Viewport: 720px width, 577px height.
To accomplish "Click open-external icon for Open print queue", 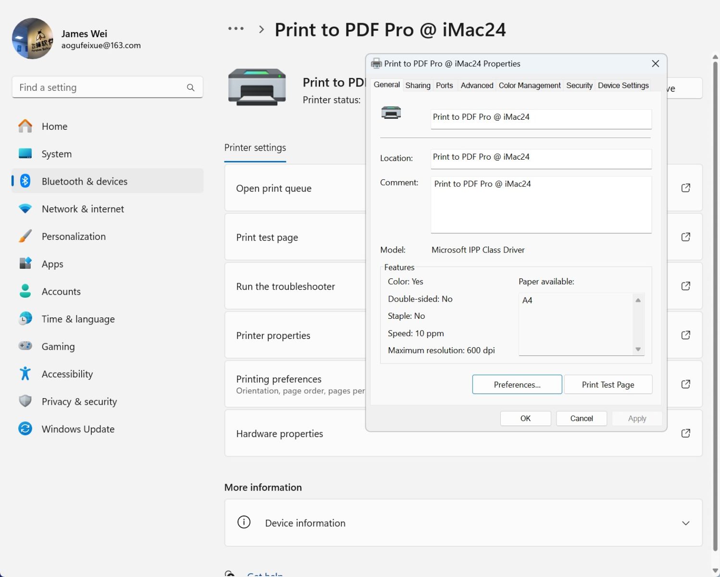I will point(686,188).
